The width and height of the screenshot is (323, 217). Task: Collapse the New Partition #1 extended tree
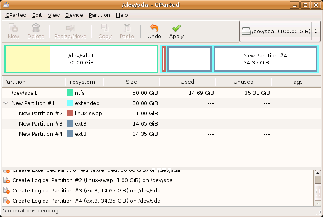(6, 103)
